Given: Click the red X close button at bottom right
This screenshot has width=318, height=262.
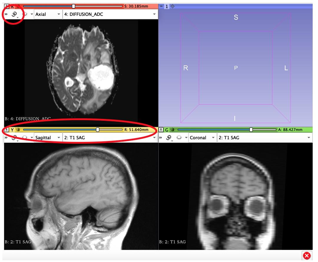Looking at the screenshot, I should click(x=307, y=255).
